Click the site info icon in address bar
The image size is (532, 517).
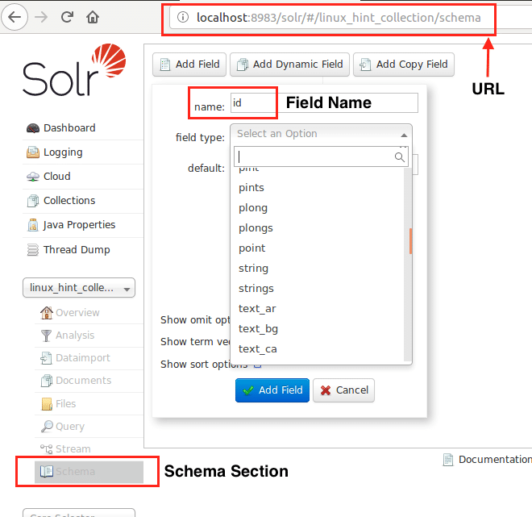tap(183, 17)
